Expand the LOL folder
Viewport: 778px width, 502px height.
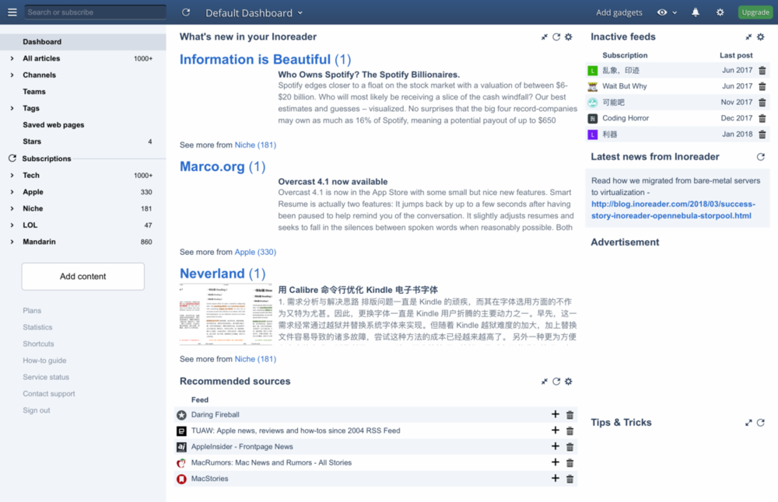point(12,225)
